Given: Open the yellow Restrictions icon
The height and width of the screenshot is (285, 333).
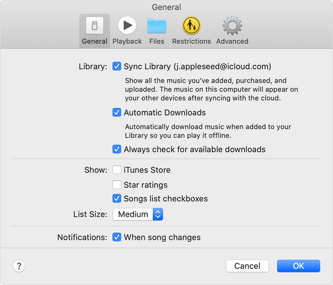Looking at the screenshot, I should (x=191, y=26).
